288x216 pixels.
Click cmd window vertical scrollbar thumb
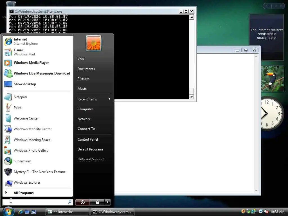point(191,91)
